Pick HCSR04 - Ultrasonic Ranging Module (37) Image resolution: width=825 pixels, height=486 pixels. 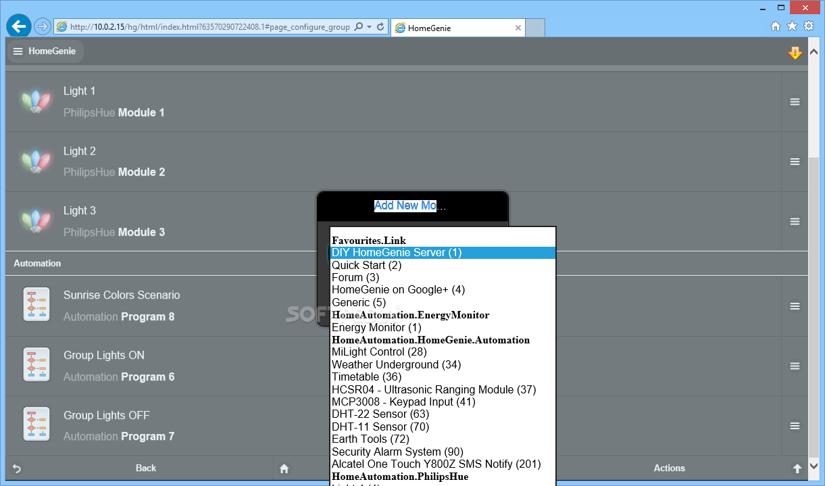coord(443,389)
